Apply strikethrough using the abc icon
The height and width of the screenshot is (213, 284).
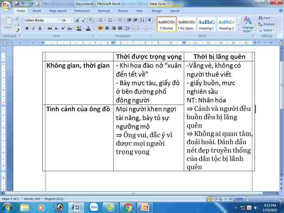(x=50, y=28)
